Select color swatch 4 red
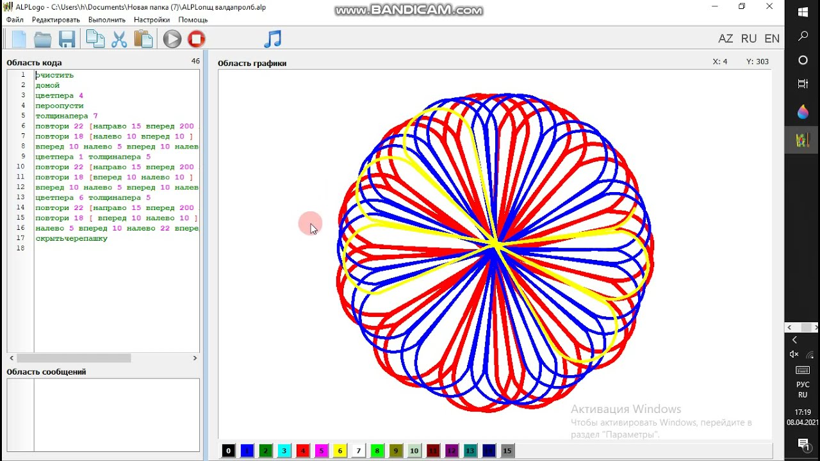The width and height of the screenshot is (820, 461). click(303, 451)
